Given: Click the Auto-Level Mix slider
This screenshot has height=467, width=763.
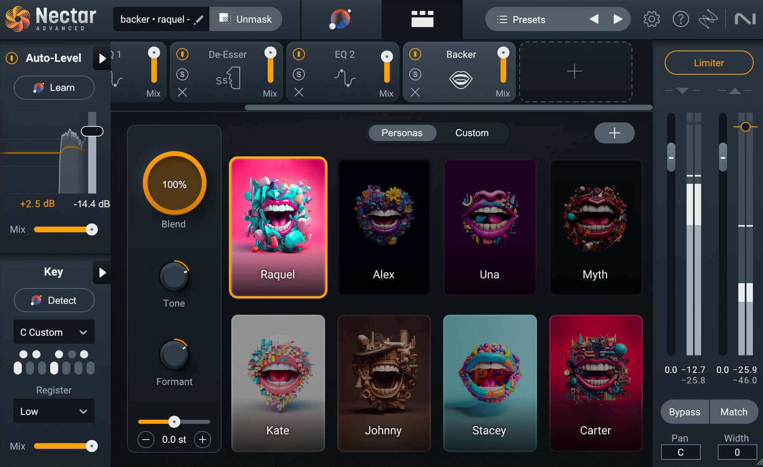Looking at the screenshot, I should (x=66, y=229).
